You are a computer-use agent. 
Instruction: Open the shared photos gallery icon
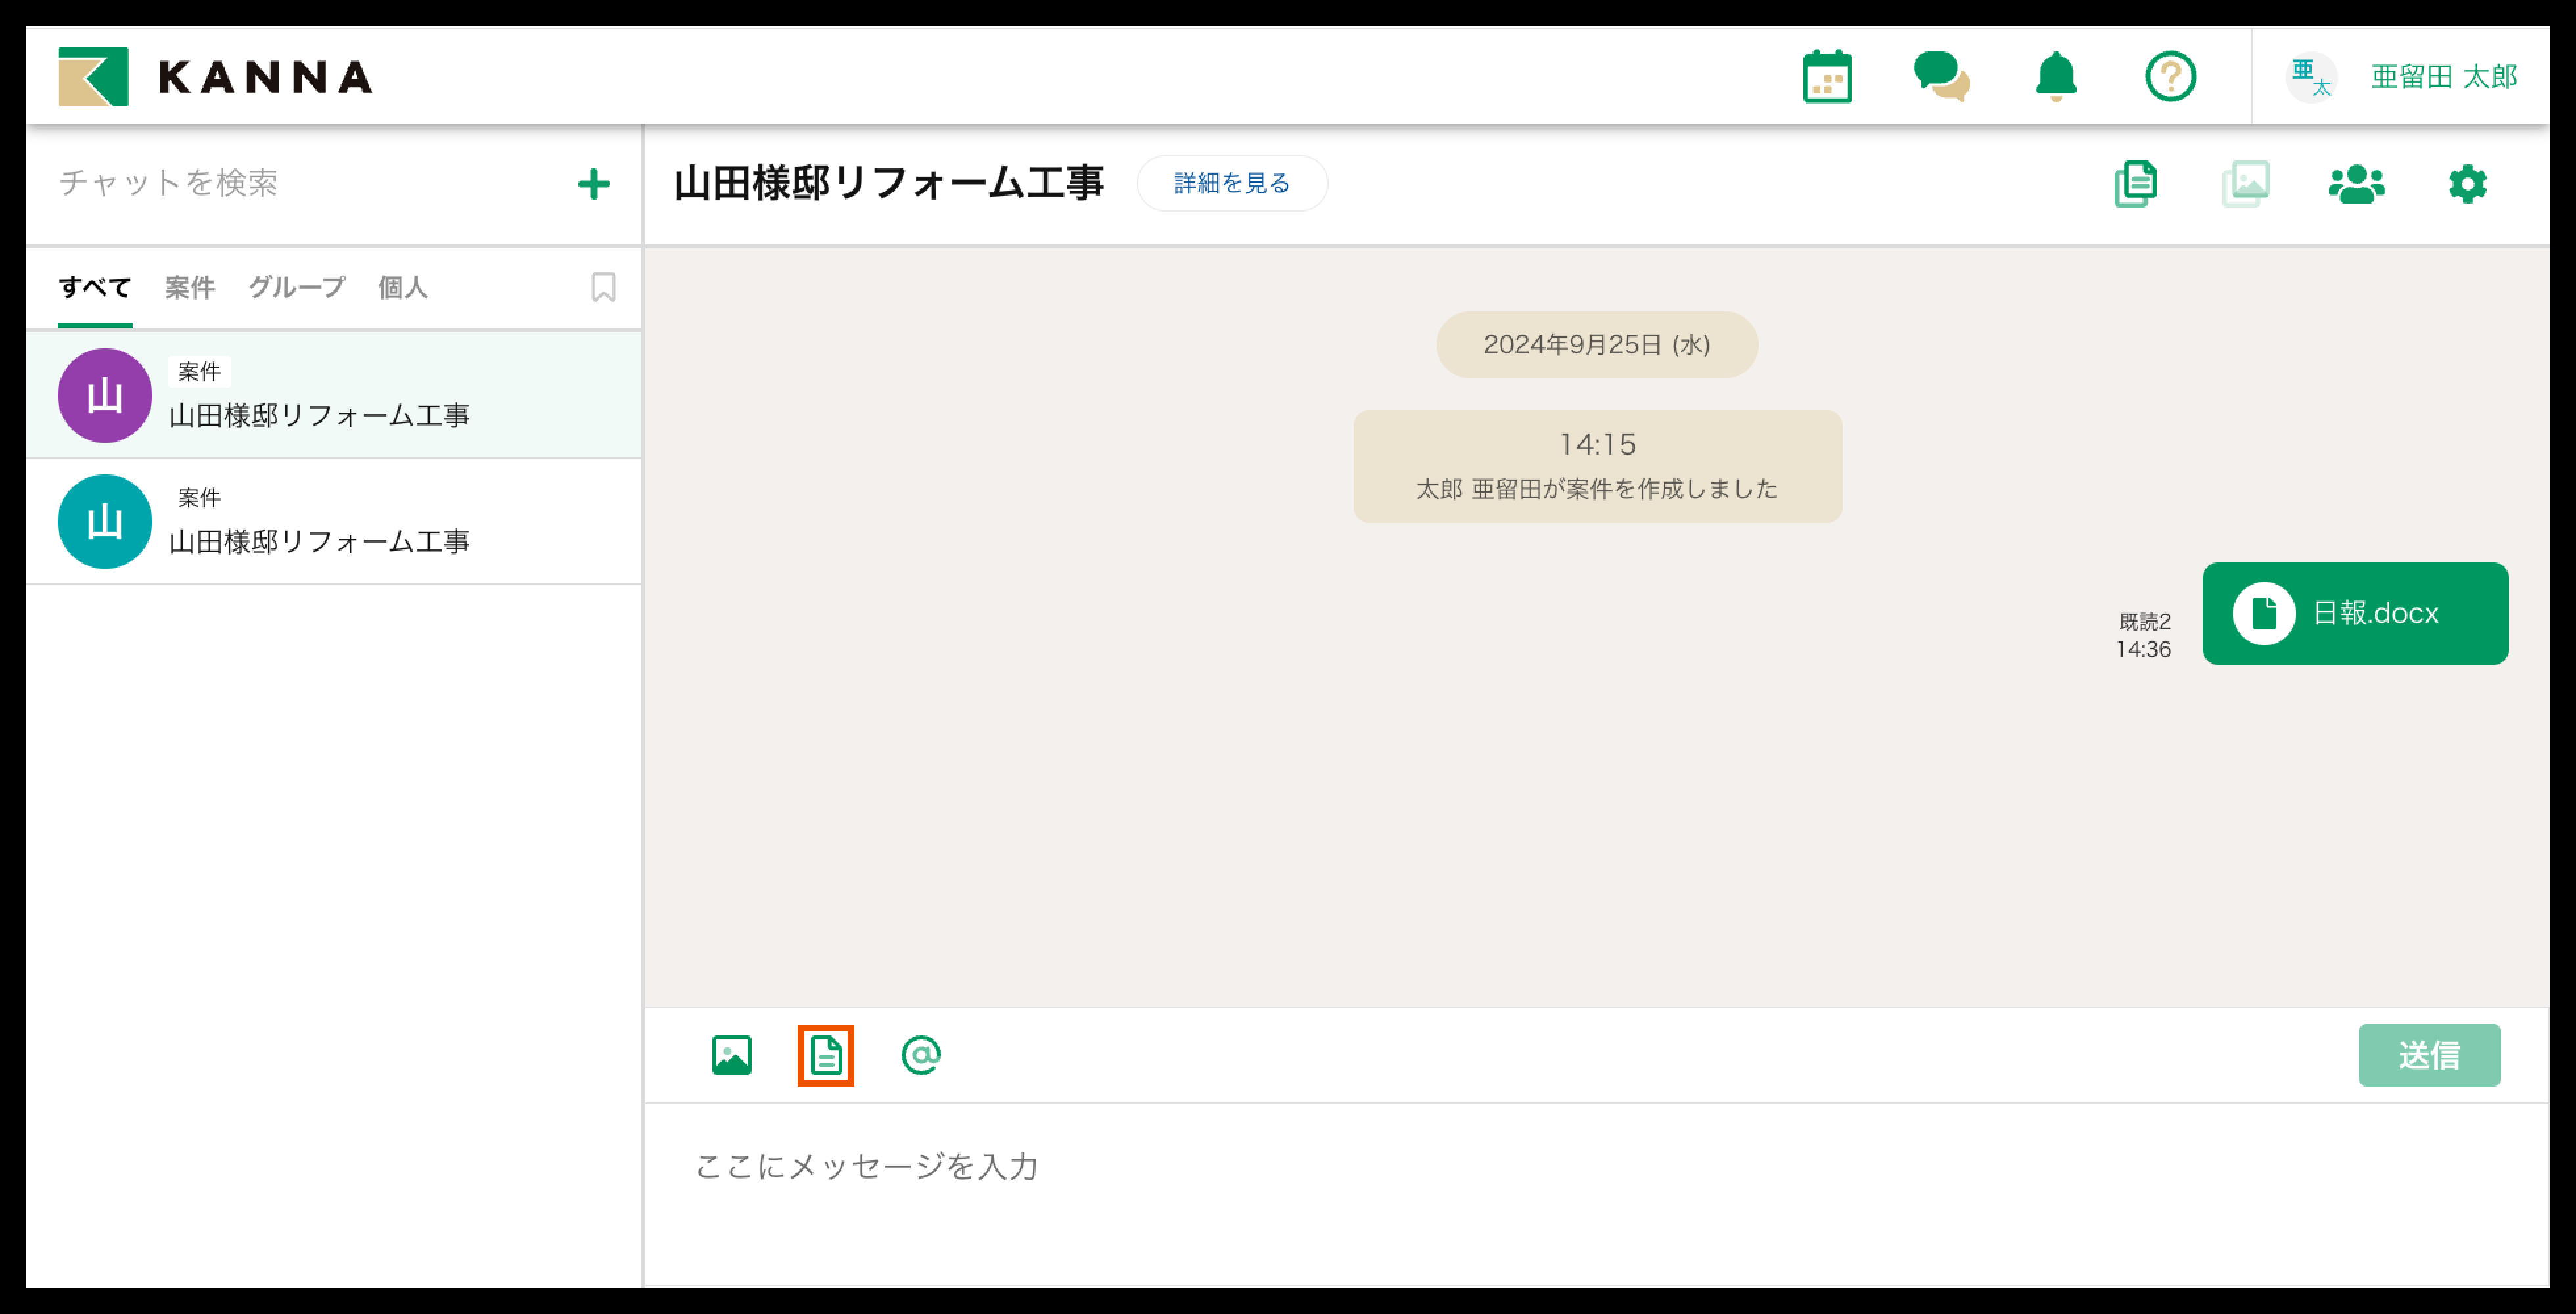point(2246,184)
